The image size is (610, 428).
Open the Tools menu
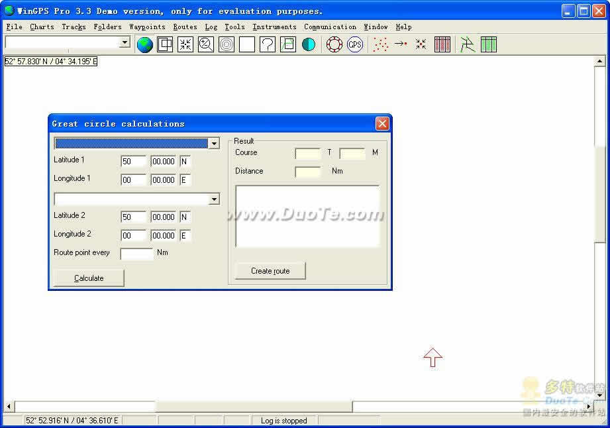(234, 27)
